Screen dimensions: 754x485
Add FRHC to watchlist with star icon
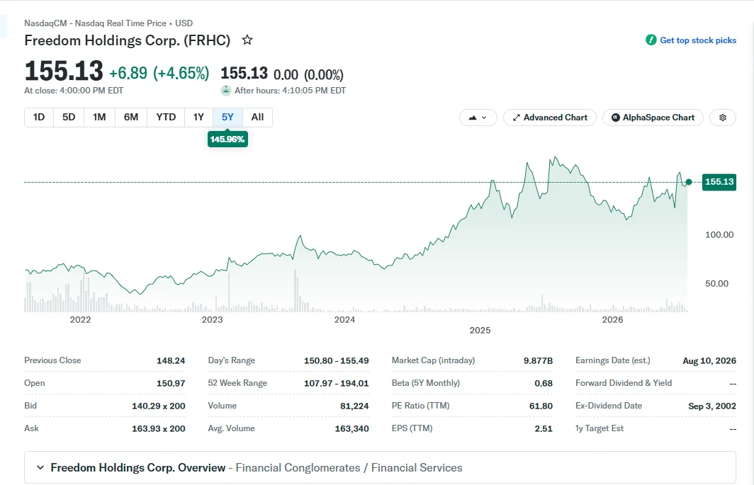247,40
